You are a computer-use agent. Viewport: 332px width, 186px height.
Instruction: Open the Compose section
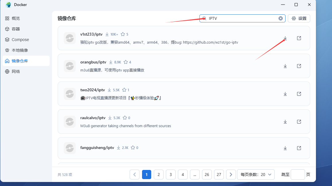coord(26,40)
